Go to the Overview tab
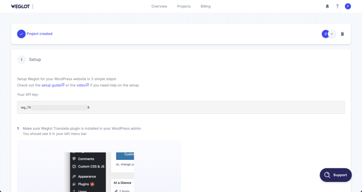The height and width of the screenshot is (192, 362). [159, 6]
